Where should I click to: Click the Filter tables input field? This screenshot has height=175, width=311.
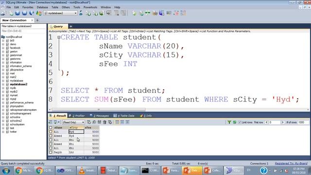coord(23,31)
